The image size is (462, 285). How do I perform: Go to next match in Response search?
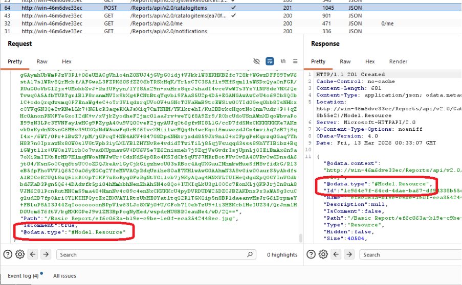[x=349, y=254]
